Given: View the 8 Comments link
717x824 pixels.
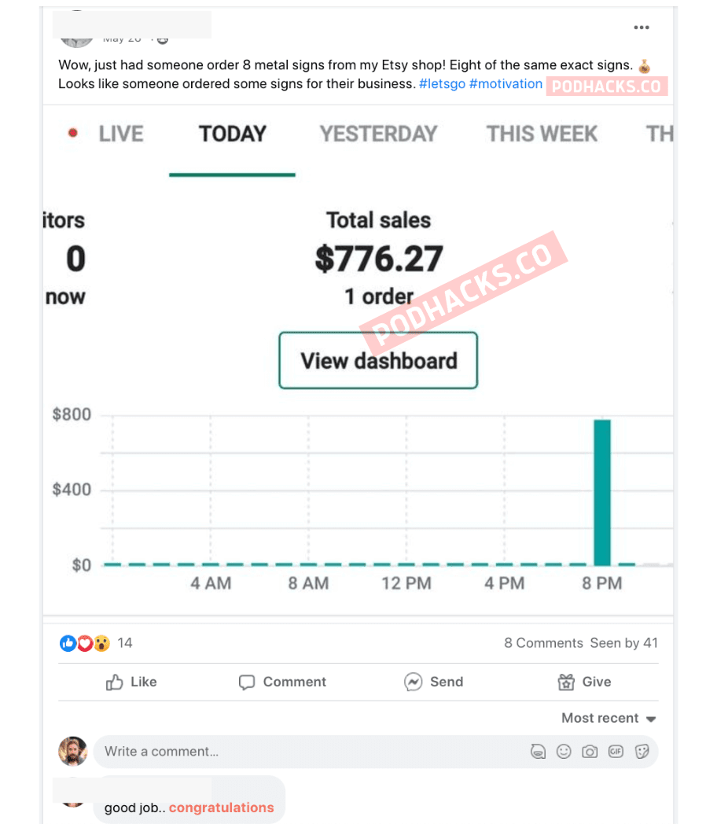Looking at the screenshot, I should tap(543, 643).
